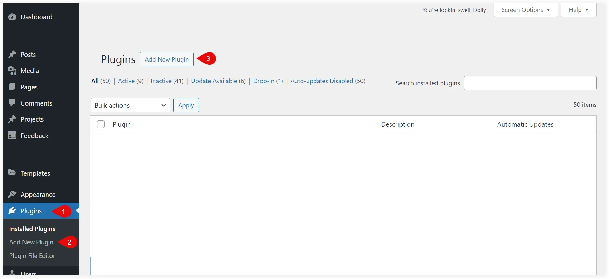Screen dimensions: 609x279
Task: Open Projects menu item
Action: pyautogui.click(x=32, y=119)
